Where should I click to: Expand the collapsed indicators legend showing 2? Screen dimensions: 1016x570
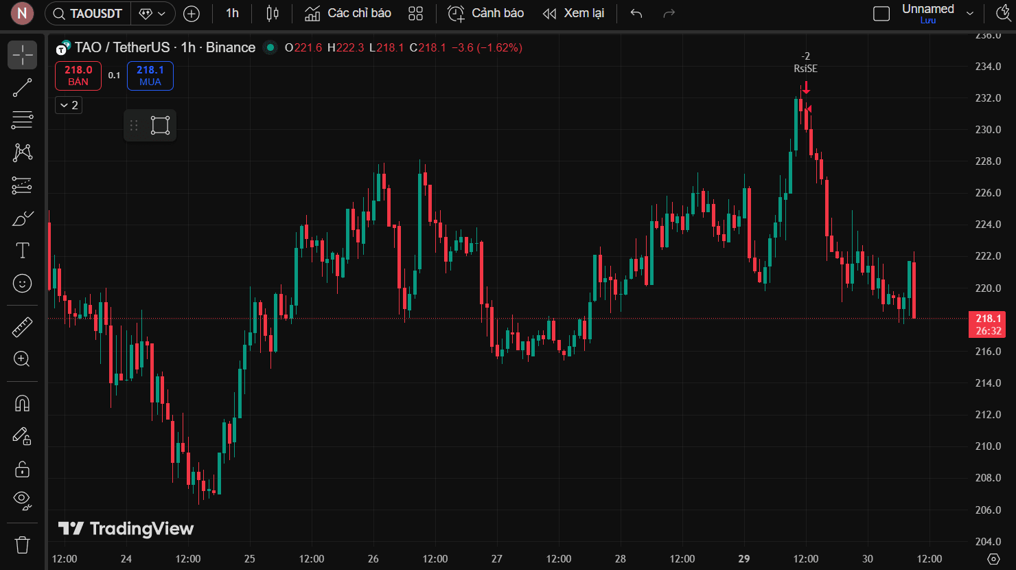click(x=69, y=105)
